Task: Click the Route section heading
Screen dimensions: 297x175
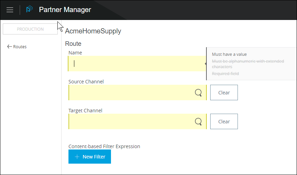Action: (73, 44)
